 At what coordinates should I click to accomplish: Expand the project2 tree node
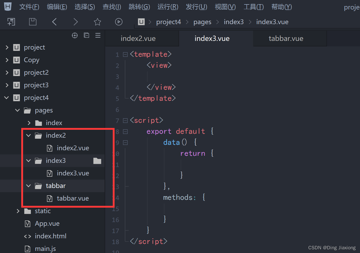click(x=7, y=73)
